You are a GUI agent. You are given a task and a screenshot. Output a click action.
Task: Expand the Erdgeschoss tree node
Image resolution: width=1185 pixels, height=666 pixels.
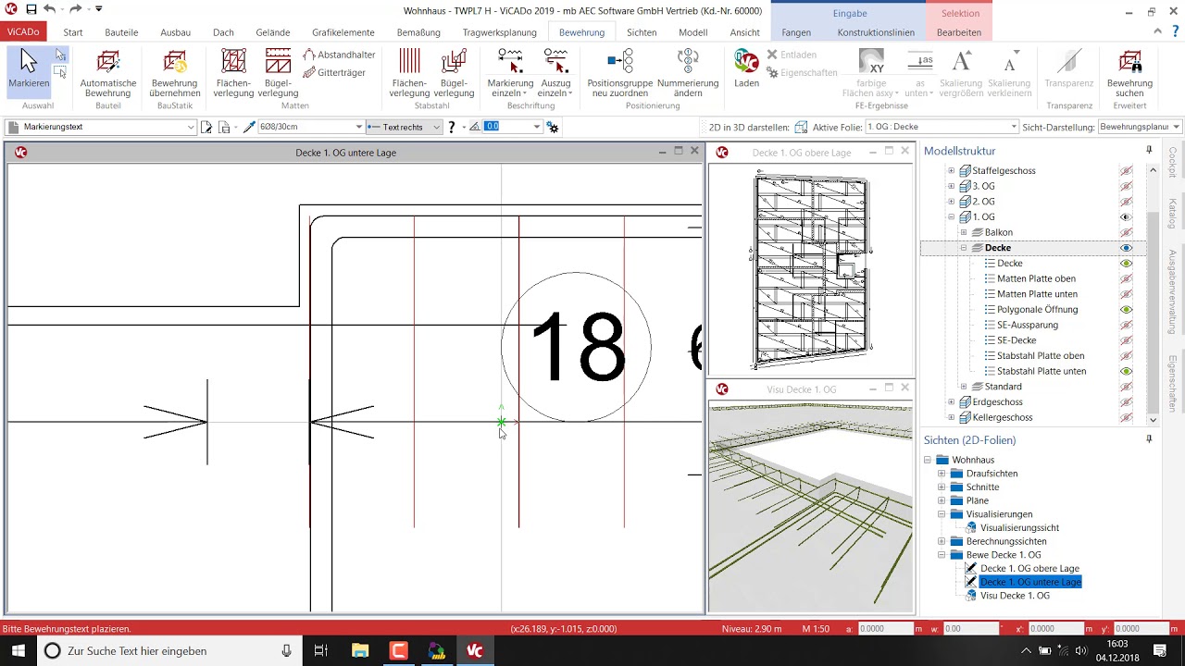point(951,402)
